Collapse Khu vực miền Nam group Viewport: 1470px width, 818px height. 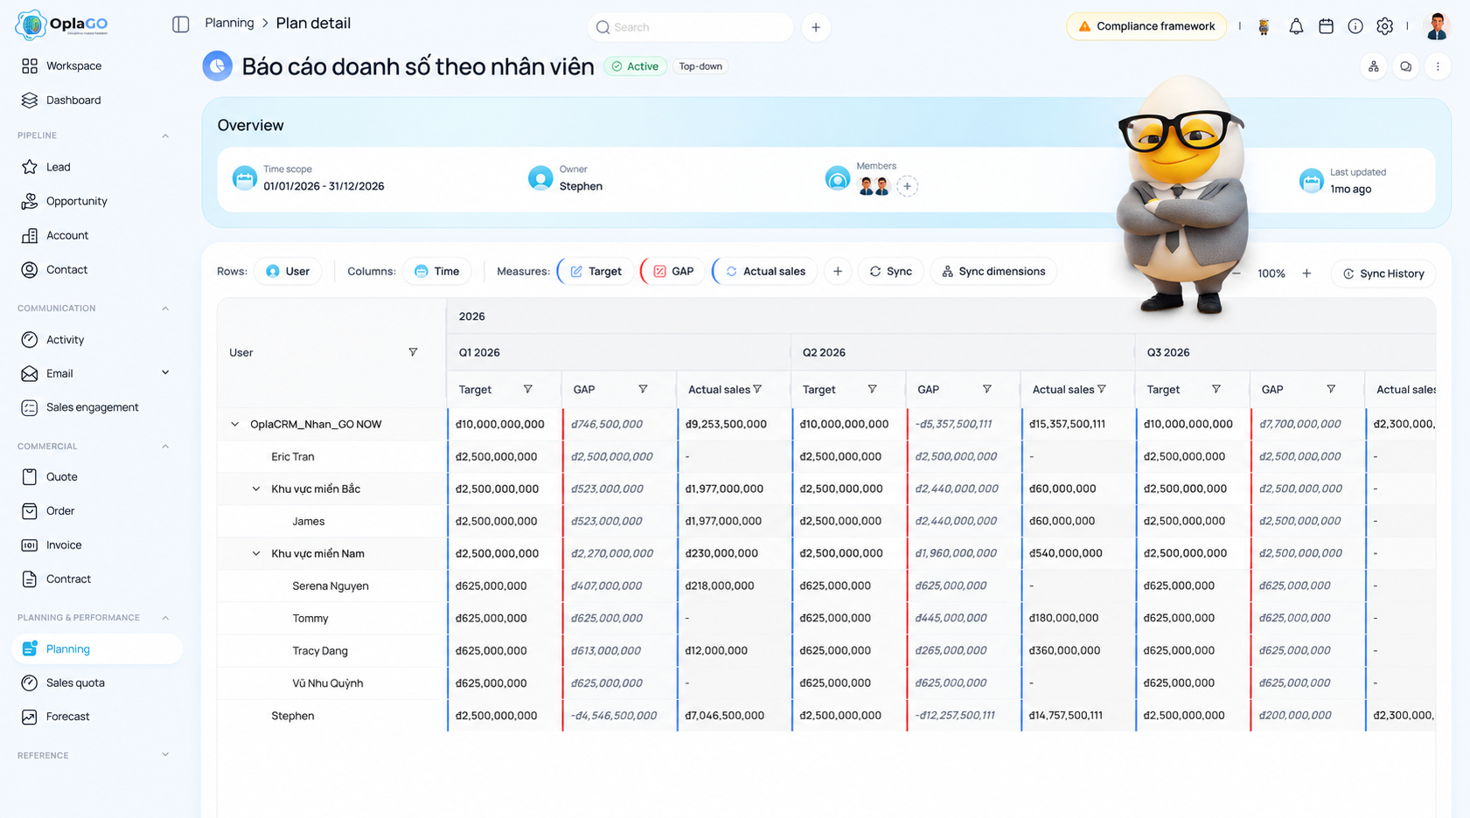[256, 554]
